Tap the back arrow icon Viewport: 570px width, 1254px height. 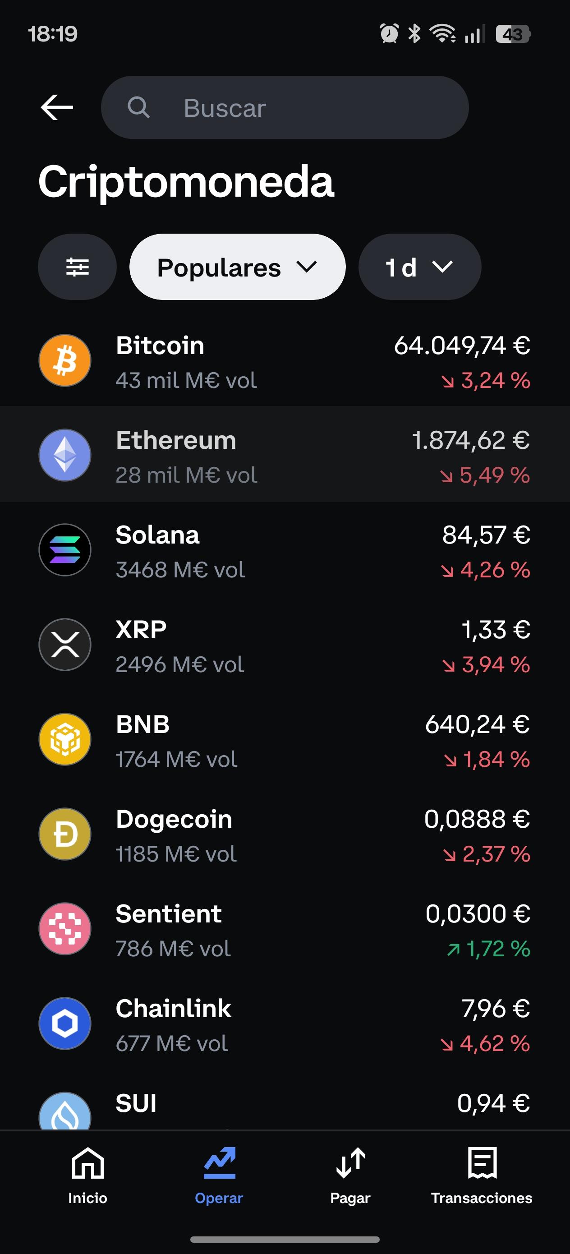tap(57, 107)
